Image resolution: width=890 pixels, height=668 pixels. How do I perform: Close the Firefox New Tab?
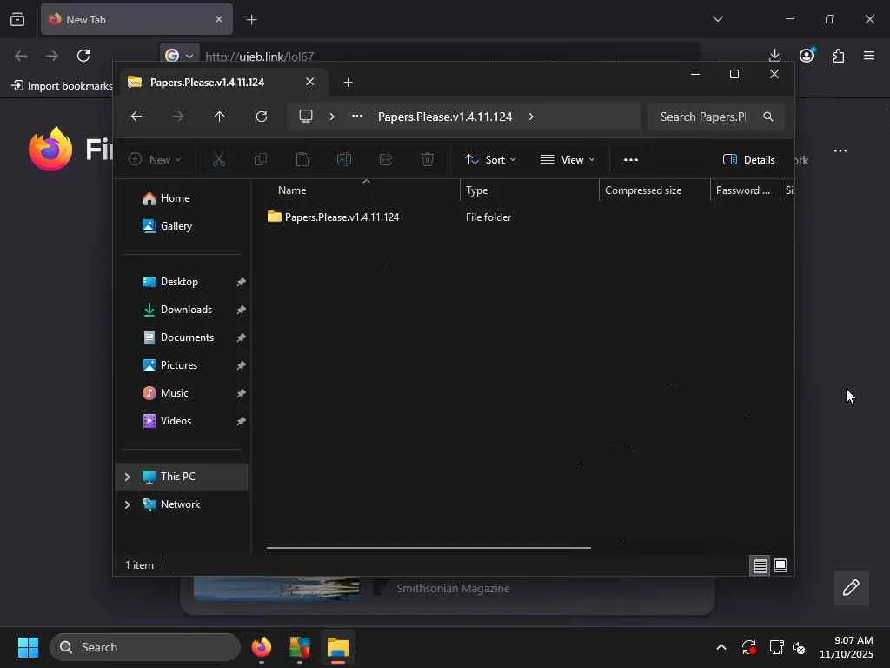coord(219,19)
